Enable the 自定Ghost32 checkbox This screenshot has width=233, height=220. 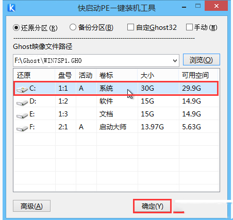coord(130,27)
